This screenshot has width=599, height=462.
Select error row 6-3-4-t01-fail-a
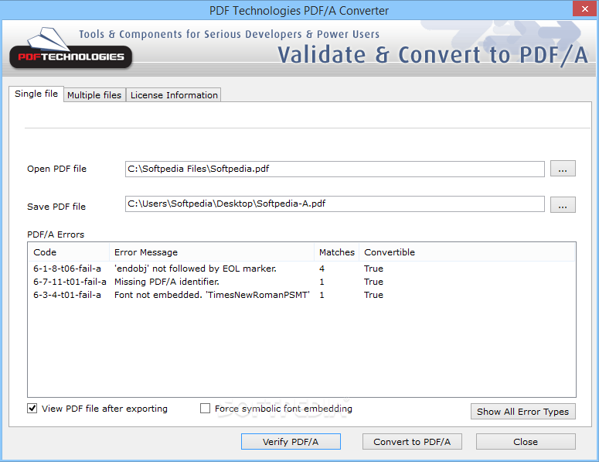301,295
